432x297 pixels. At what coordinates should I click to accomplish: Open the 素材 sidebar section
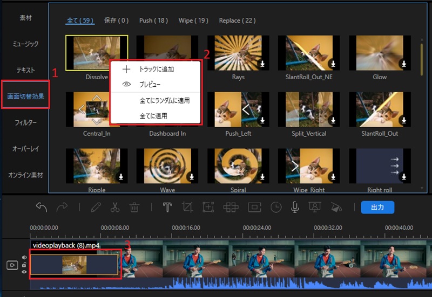[25, 18]
